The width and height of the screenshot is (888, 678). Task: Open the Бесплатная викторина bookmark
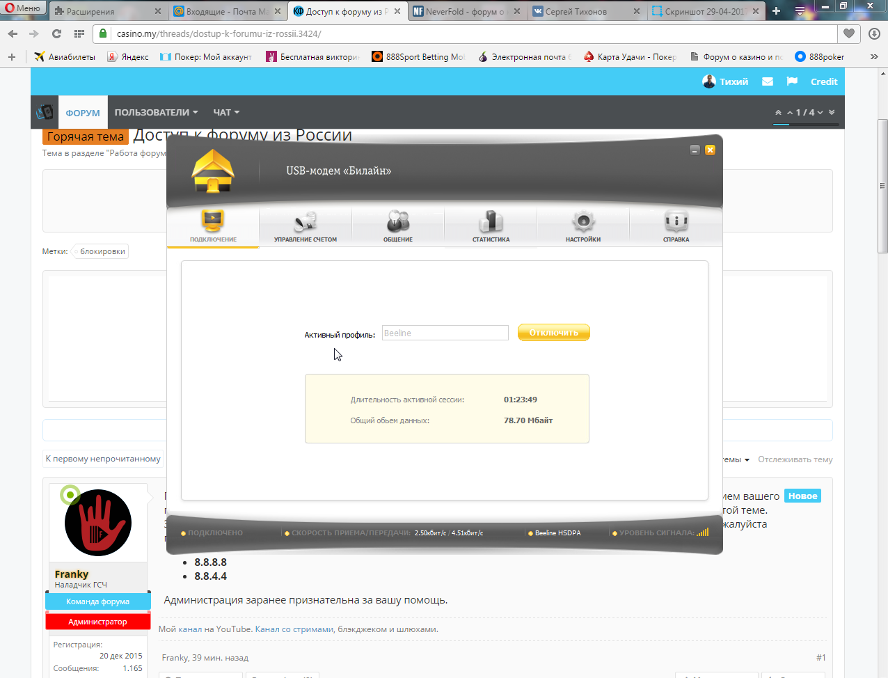click(312, 57)
